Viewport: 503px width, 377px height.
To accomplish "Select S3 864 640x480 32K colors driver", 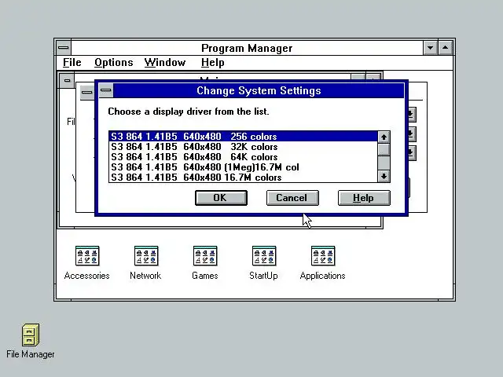I will 243,147.
